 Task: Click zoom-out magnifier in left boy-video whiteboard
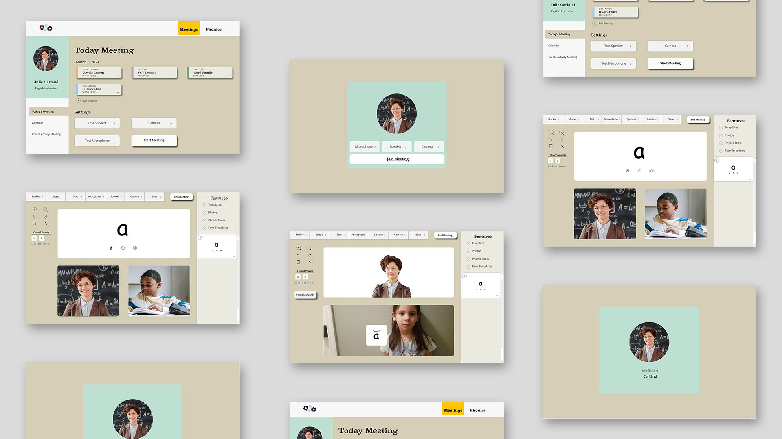(x=45, y=210)
